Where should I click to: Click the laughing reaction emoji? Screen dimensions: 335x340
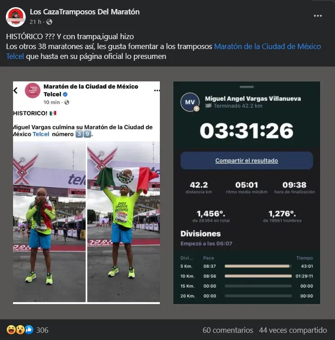pyautogui.click(x=11, y=330)
